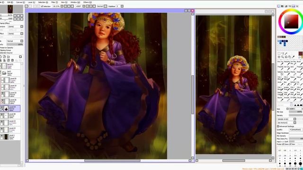Open the Window menu

coord(75,2)
